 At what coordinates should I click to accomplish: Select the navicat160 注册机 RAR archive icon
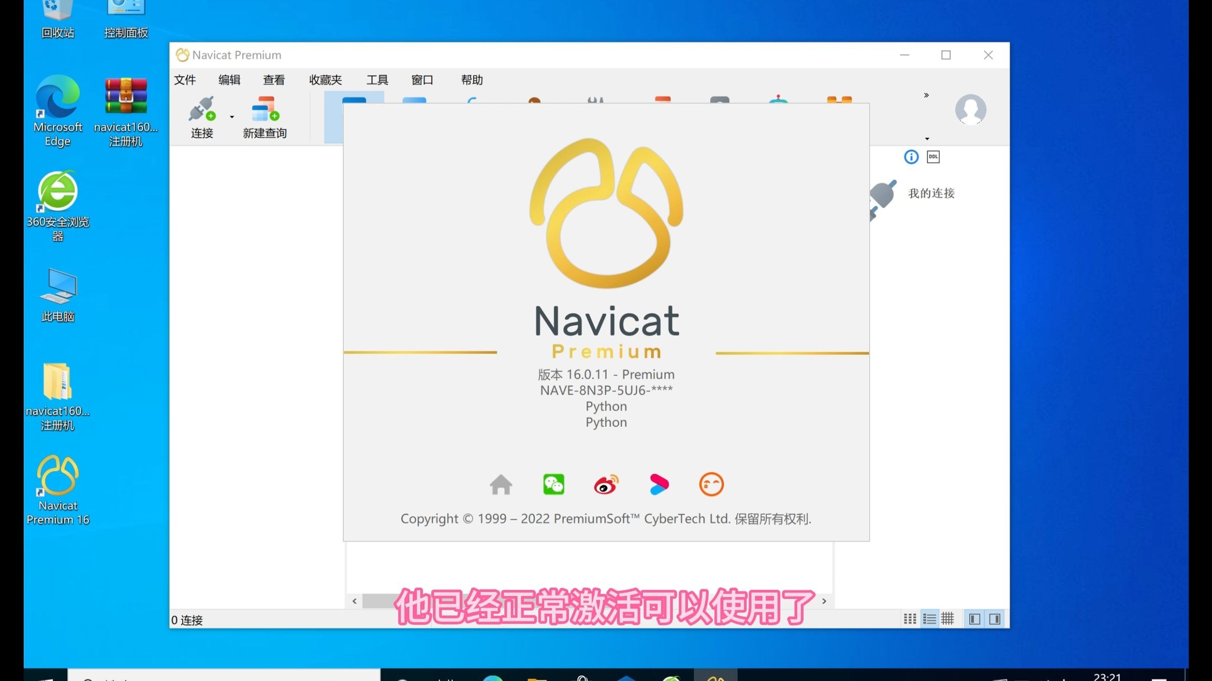point(125,111)
